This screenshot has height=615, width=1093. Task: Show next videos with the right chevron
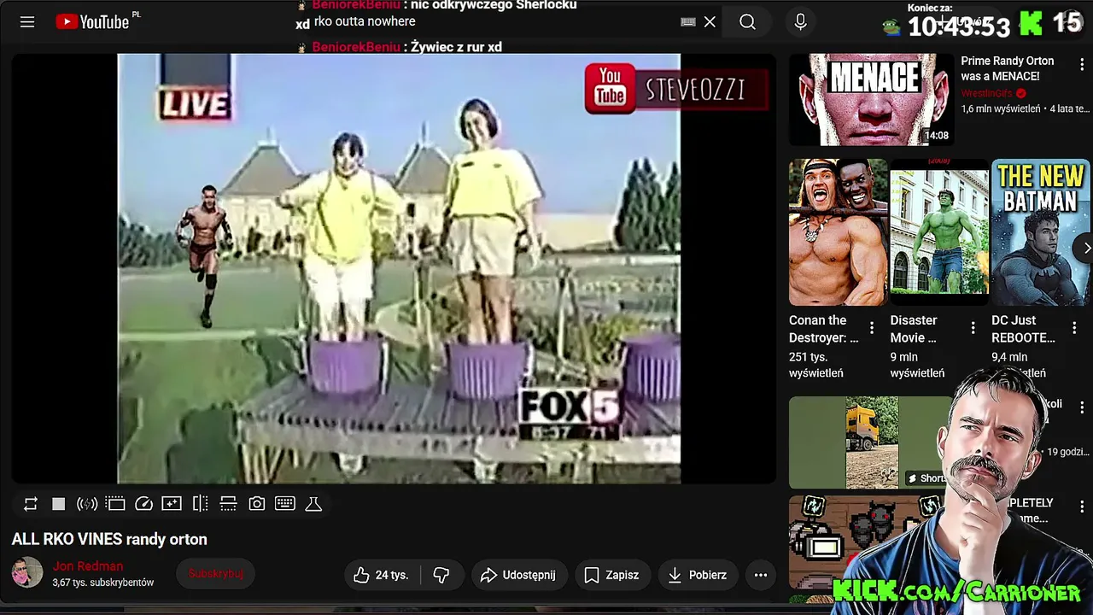pos(1086,249)
